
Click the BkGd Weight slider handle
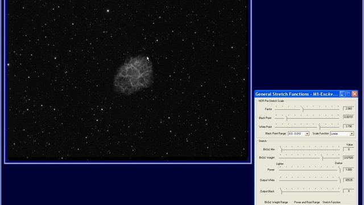[322, 158]
